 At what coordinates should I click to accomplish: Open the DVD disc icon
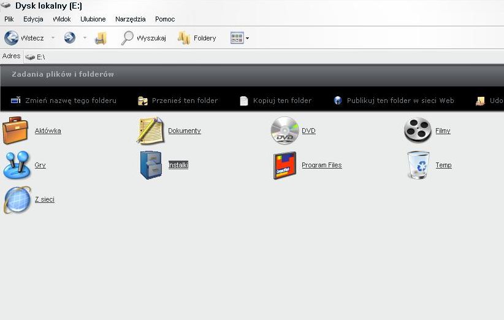click(x=284, y=131)
